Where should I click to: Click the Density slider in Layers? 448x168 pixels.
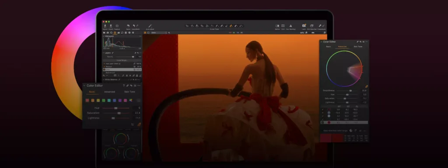(125, 56)
